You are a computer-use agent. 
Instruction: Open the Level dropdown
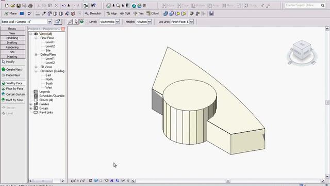click(118, 22)
